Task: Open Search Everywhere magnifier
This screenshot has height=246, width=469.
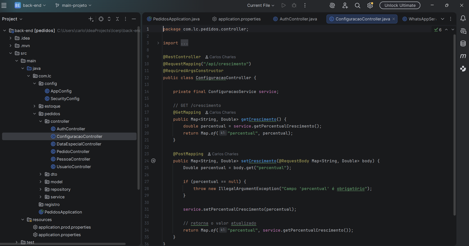Action: [357, 5]
